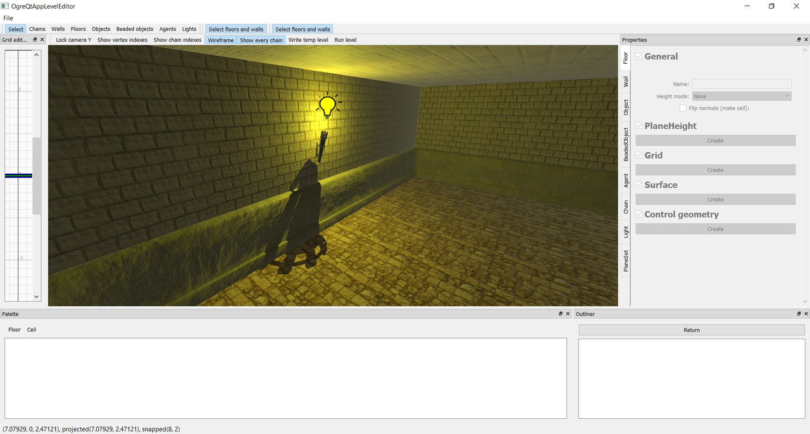This screenshot has height=434, width=810.
Task: Click Create under PlaneHeight
Action: 715,141
